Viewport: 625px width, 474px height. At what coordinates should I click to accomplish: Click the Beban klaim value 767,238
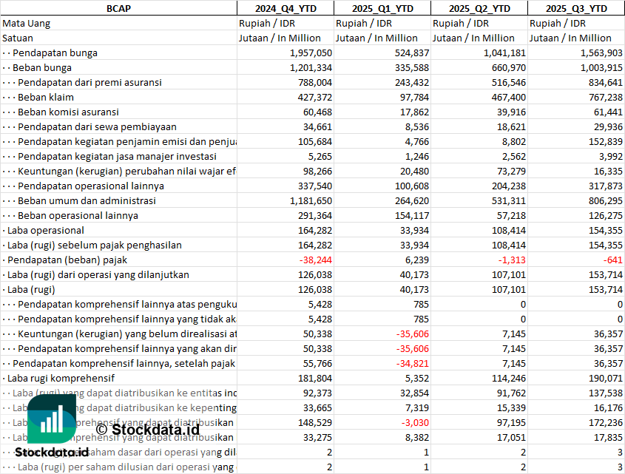pyautogui.click(x=605, y=98)
